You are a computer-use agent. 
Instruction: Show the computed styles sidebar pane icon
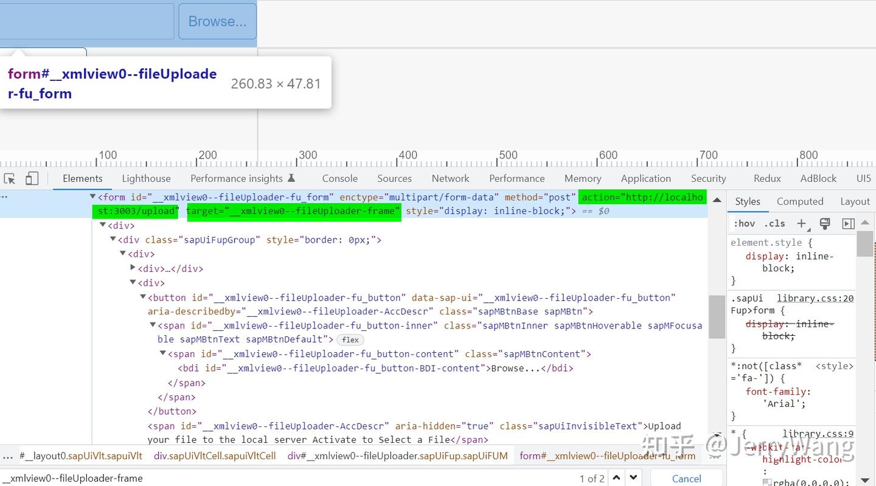tap(849, 223)
